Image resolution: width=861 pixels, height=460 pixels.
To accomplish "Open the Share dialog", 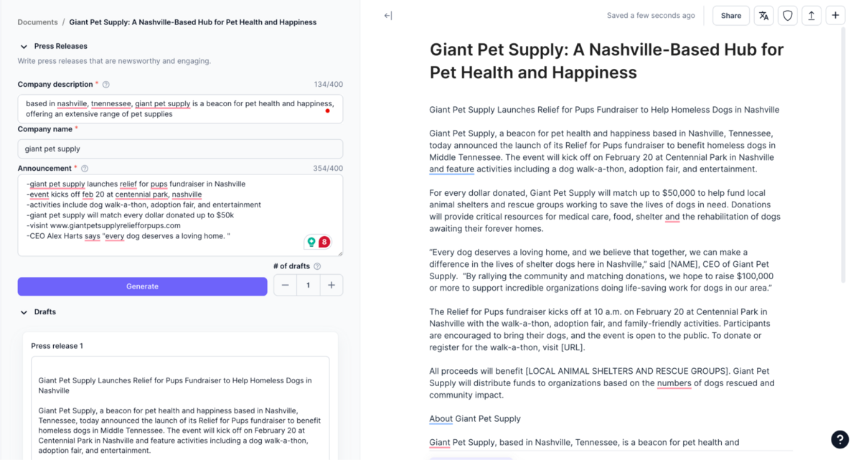I will (730, 15).
